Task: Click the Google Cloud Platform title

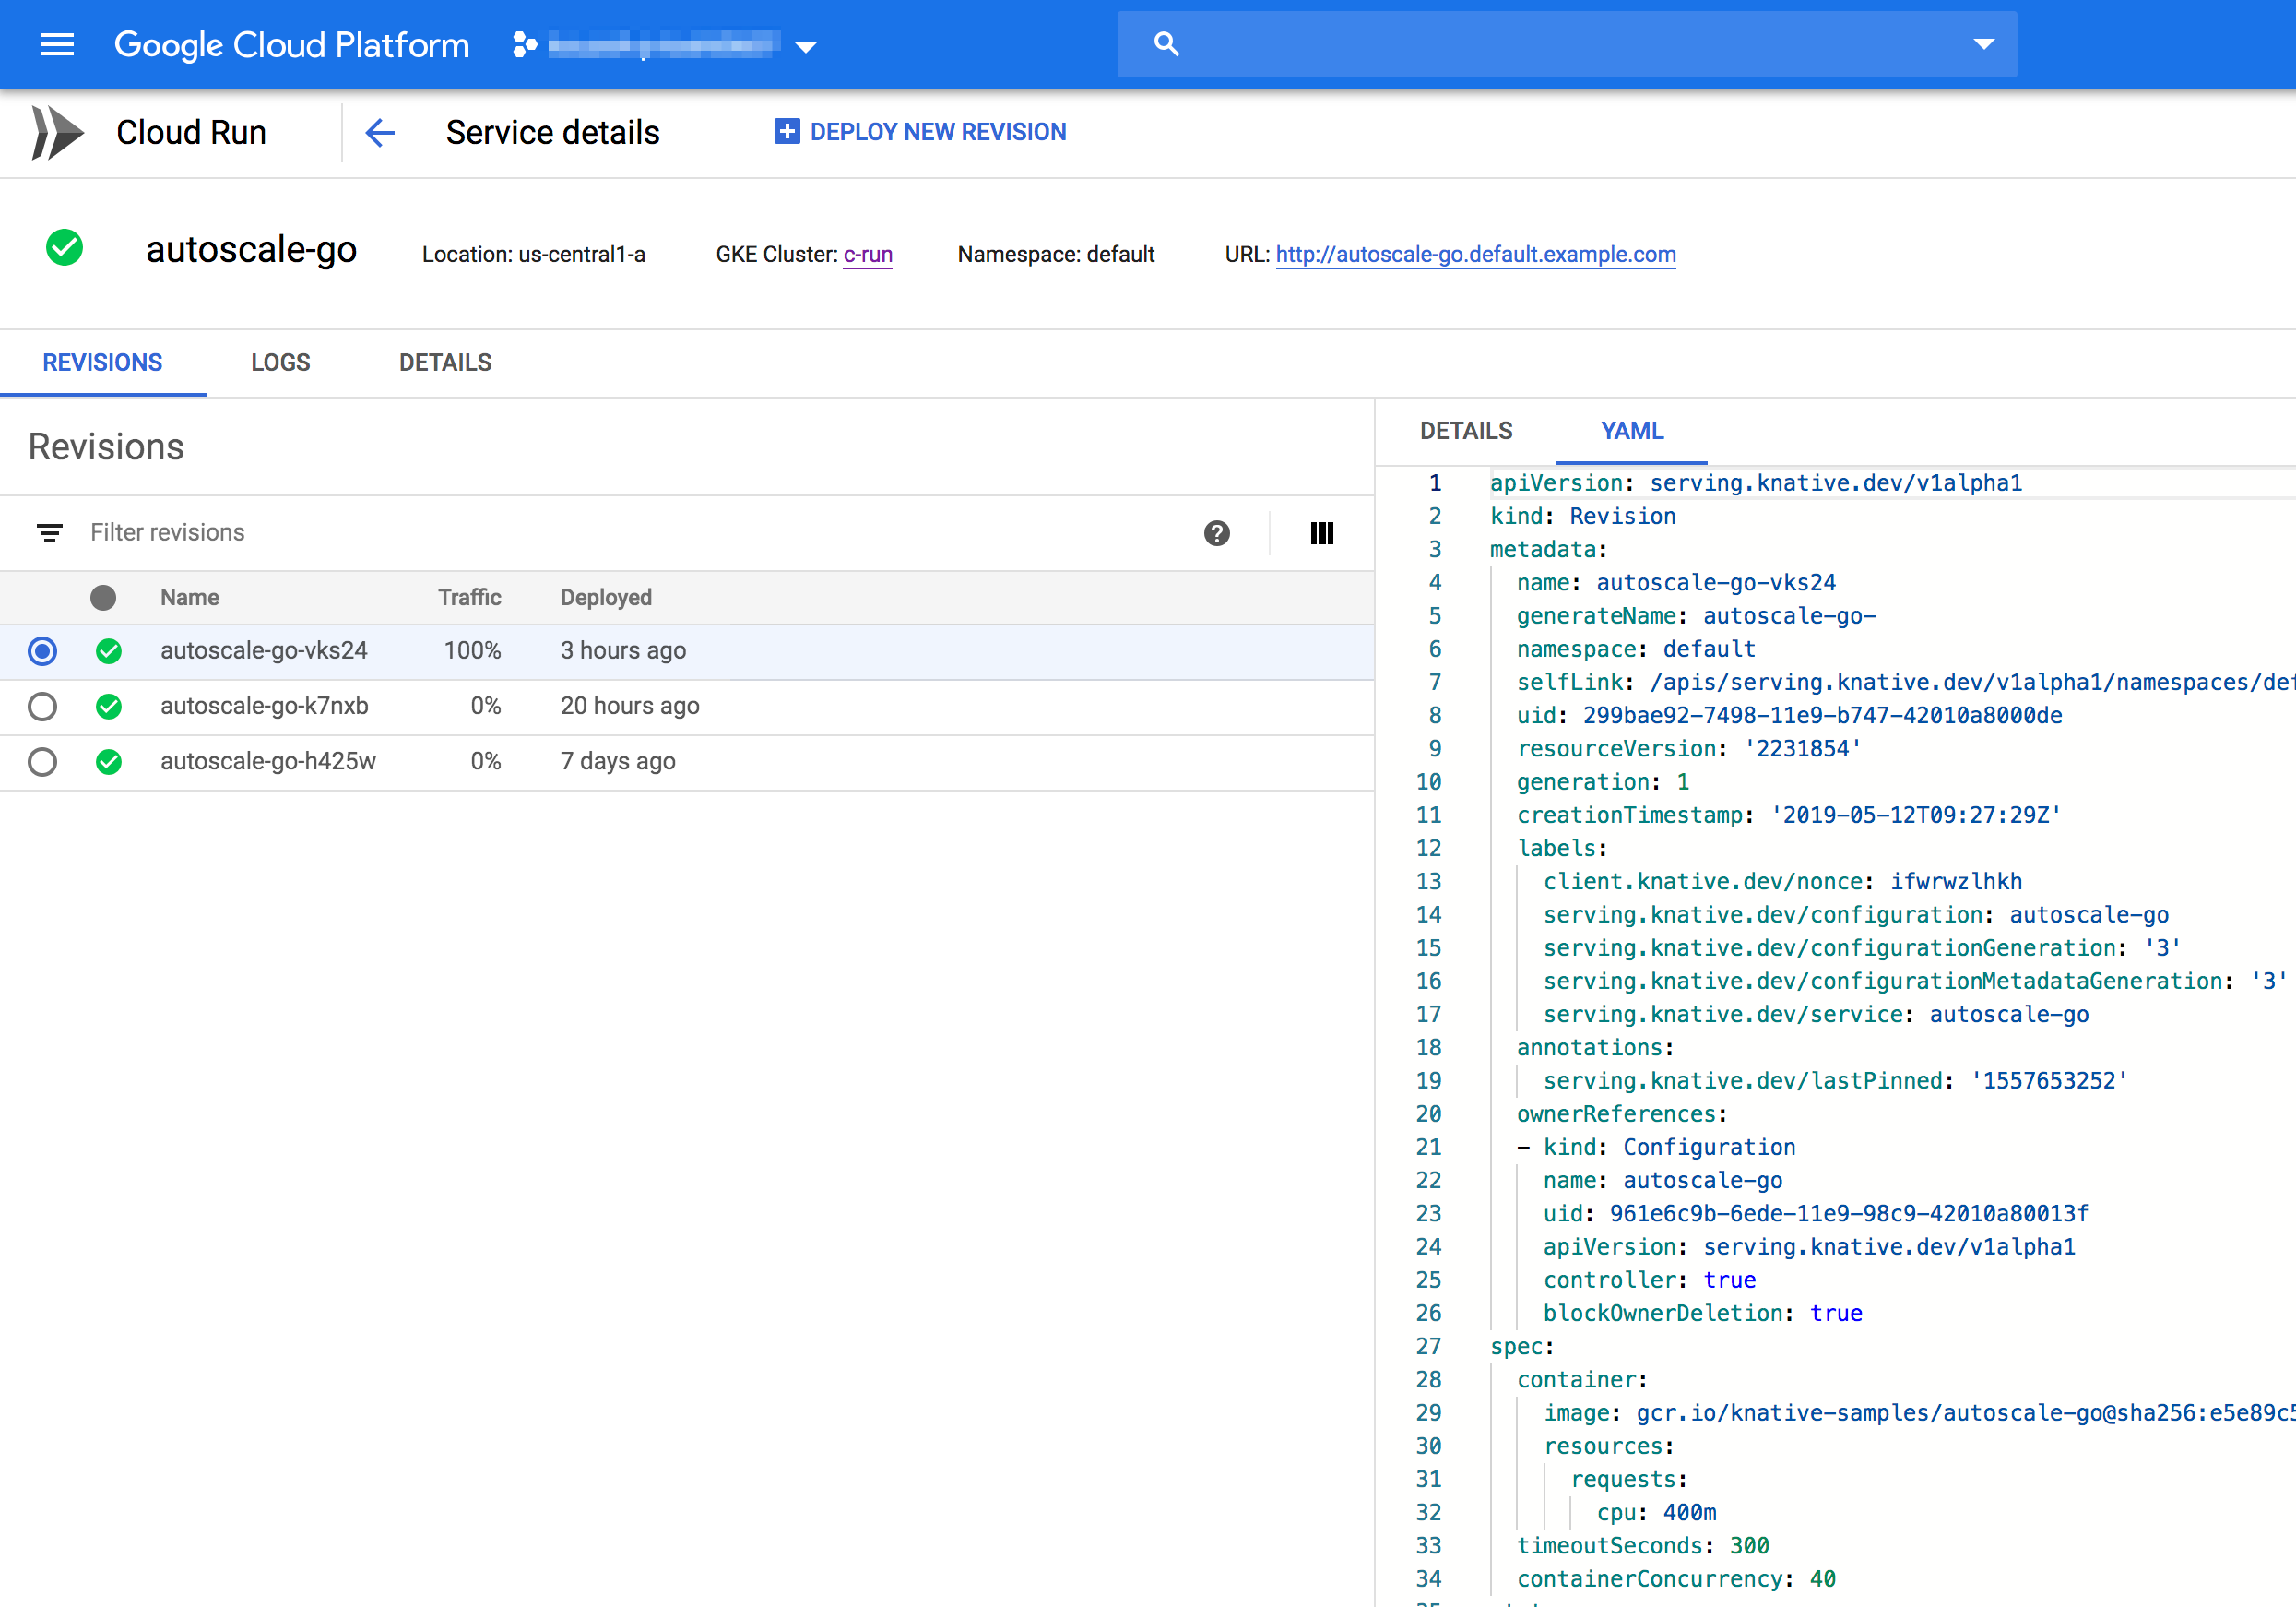Action: coord(291,45)
